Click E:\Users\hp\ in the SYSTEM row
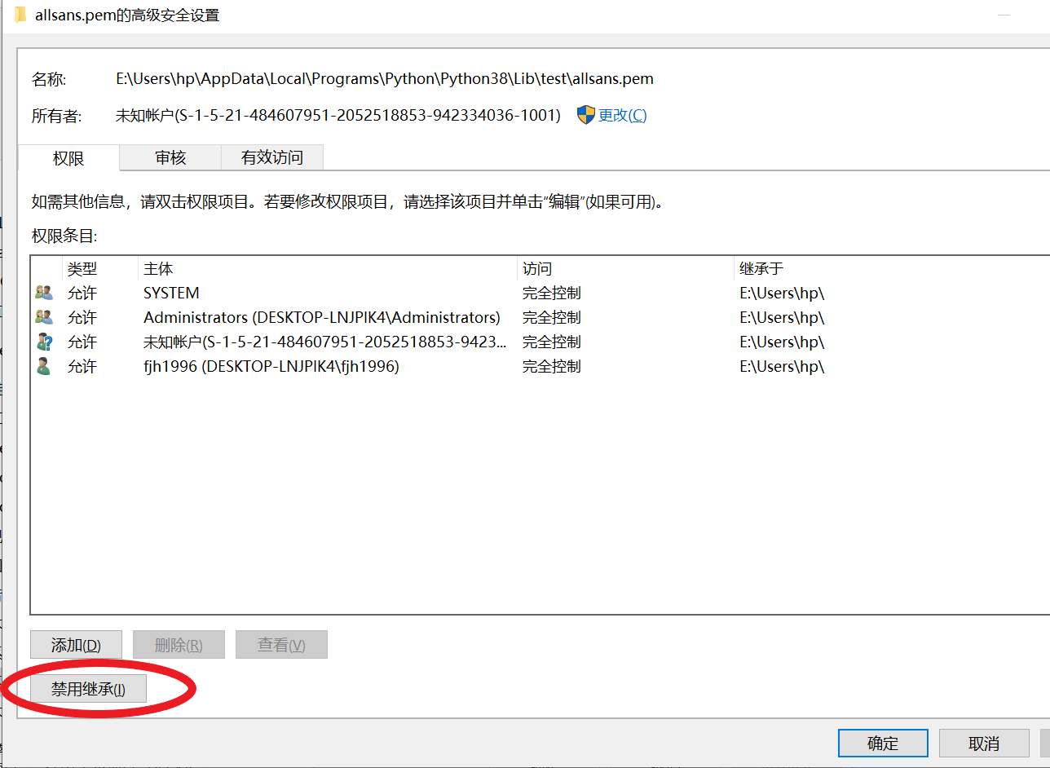Image resolution: width=1050 pixels, height=768 pixels. point(782,293)
